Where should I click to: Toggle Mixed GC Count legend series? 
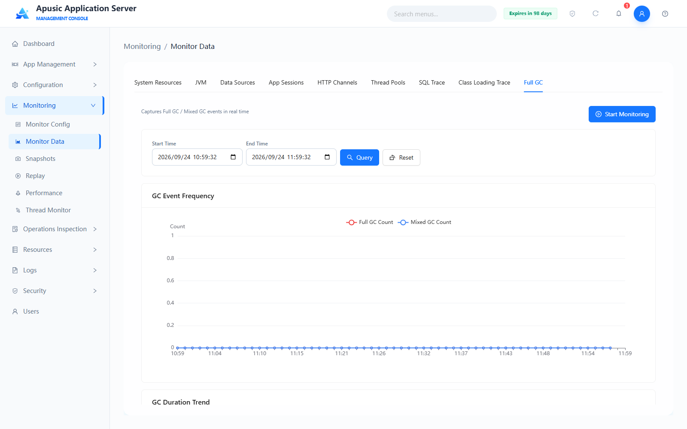pyautogui.click(x=425, y=222)
